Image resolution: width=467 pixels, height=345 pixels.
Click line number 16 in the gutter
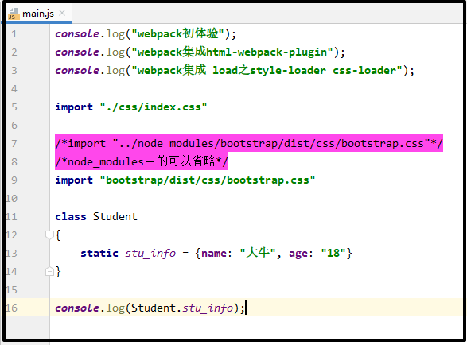[x=12, y=308]
